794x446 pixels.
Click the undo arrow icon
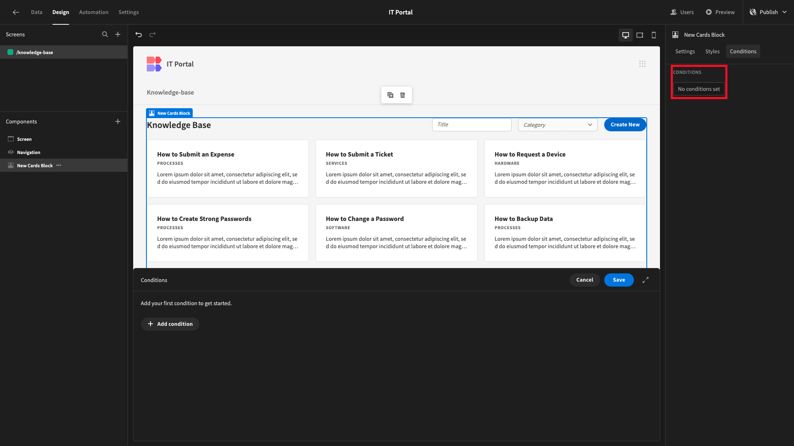point(138,34)
